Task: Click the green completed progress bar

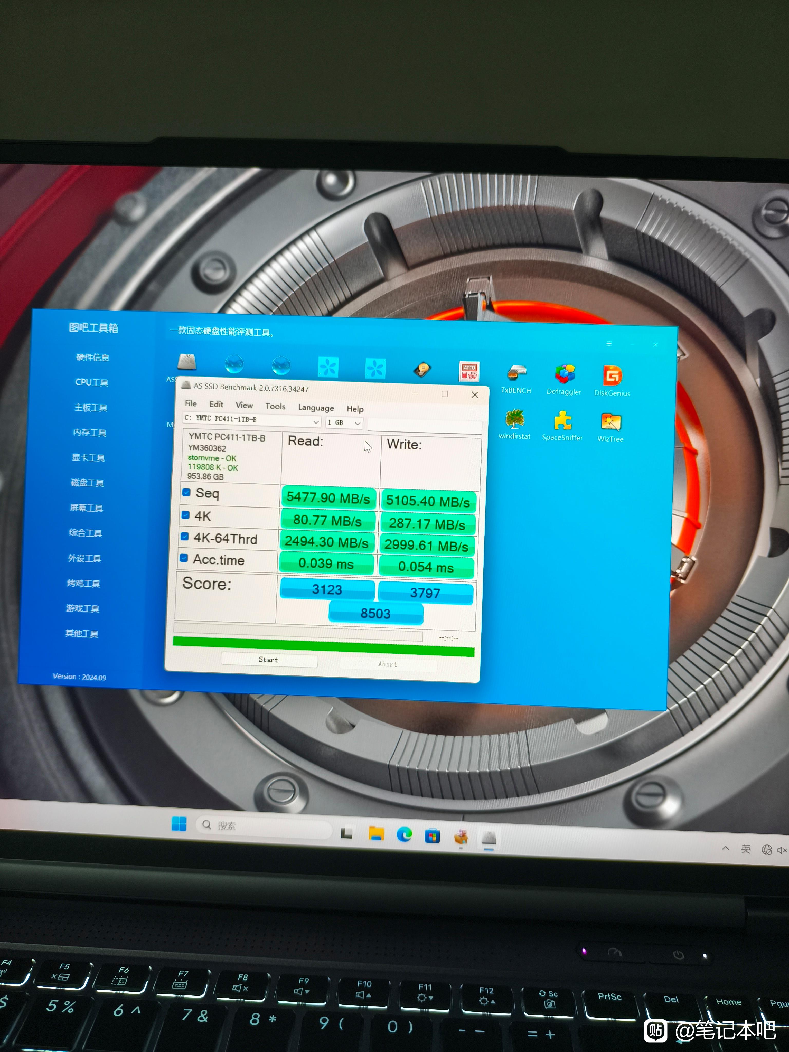Action: 323,647
